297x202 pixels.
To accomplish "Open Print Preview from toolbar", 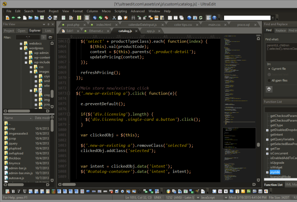I will 55,18.
